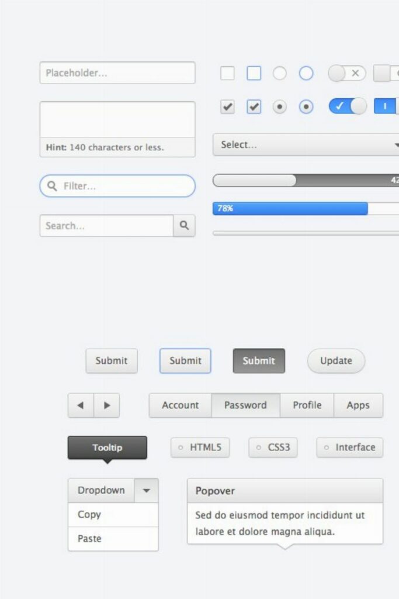Uncheck the checked gray-bordered checkbox
Viewport: 399px width, 599px height.
(227, 107)
